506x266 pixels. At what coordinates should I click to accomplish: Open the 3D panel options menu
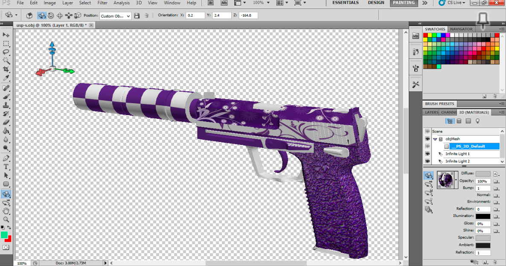coord(502,112)
